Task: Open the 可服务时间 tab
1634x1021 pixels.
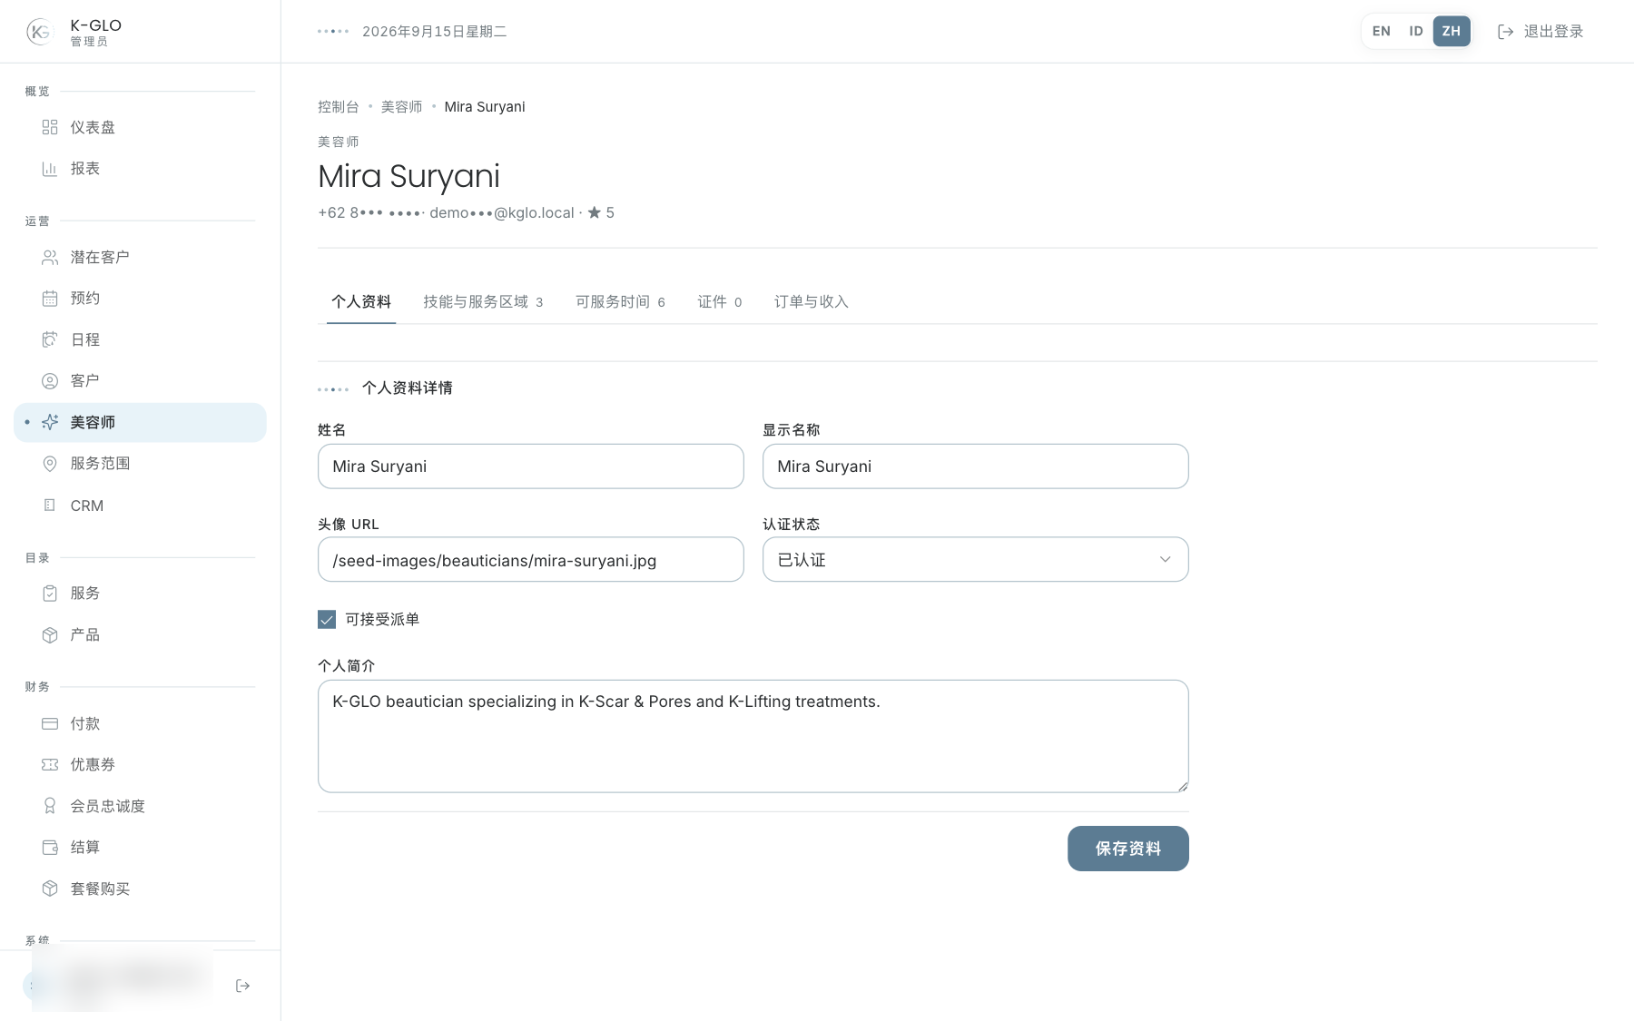Action: tap(620, 302)
